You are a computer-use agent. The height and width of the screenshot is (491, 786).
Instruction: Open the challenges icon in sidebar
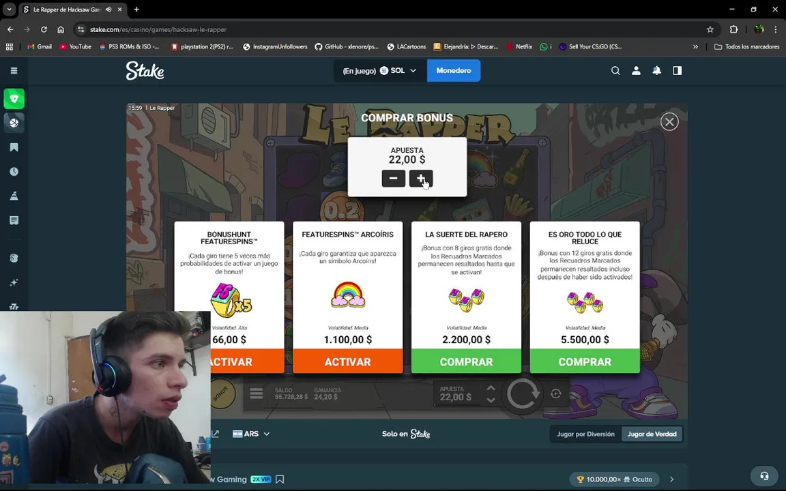[14, 196]
